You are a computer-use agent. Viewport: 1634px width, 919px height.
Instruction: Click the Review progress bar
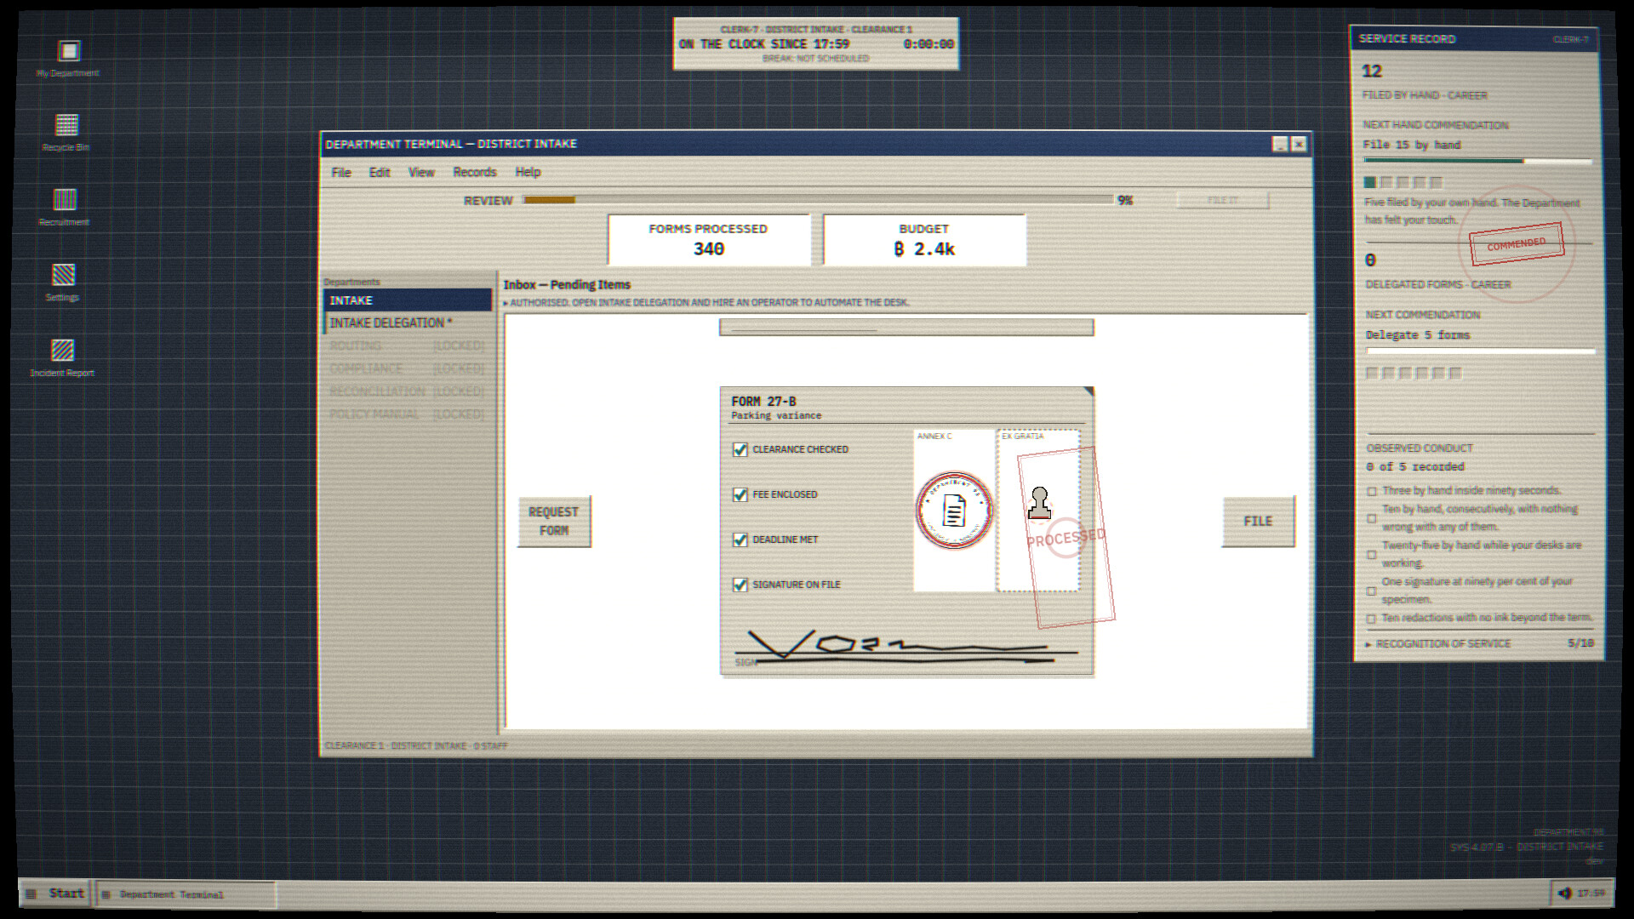[x=819, y=200]
